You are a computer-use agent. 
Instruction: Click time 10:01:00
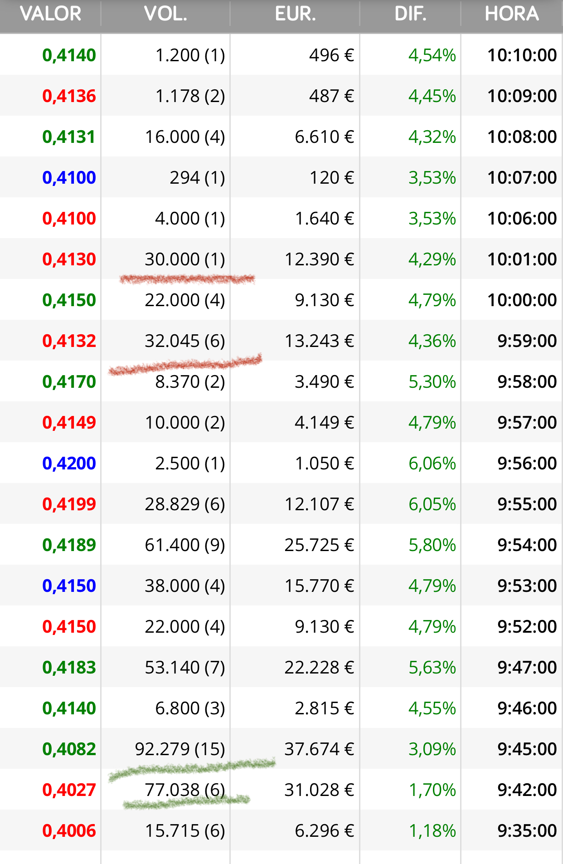522,259
